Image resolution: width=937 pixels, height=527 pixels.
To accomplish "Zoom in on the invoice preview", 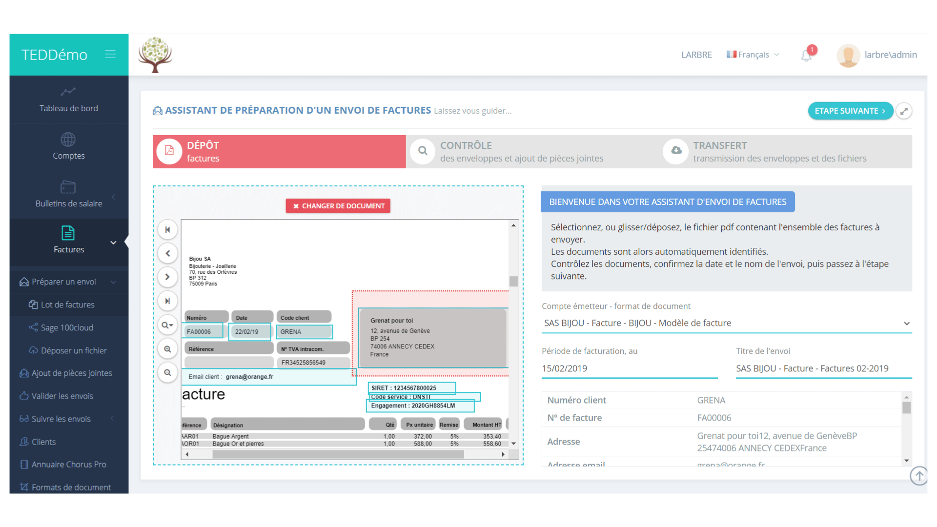I will (x=167, y=349).
